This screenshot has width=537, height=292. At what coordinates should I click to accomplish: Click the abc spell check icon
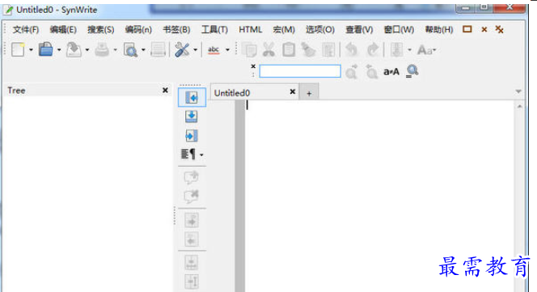214,50
